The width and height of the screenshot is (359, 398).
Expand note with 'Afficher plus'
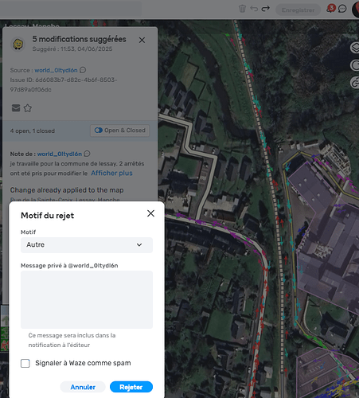tap(111, 173)
